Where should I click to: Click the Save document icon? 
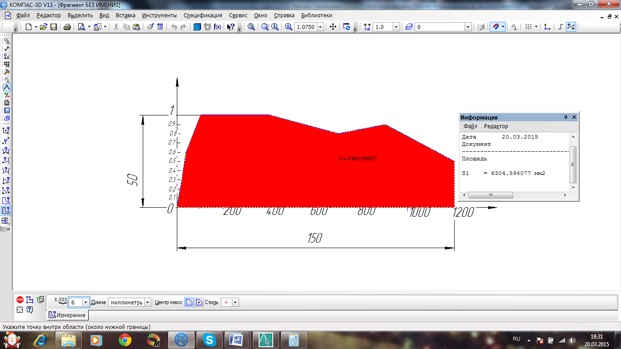[54, 27]
